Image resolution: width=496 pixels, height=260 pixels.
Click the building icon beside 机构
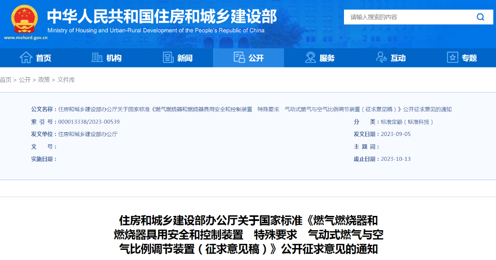click(x=97, y=57)
